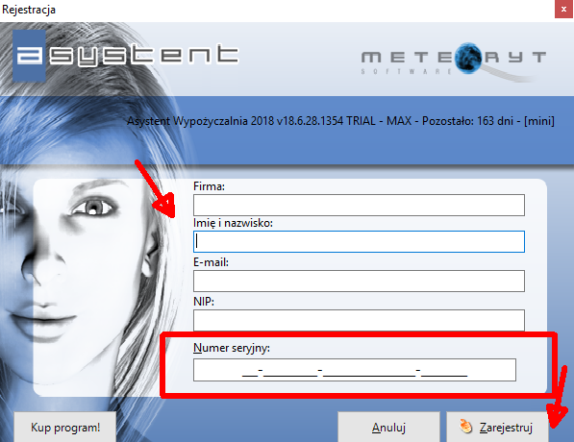This screenshot has height=442, width=574.
Task: Click the Meteoryt Software wordmark
Action: coord(454,61)
